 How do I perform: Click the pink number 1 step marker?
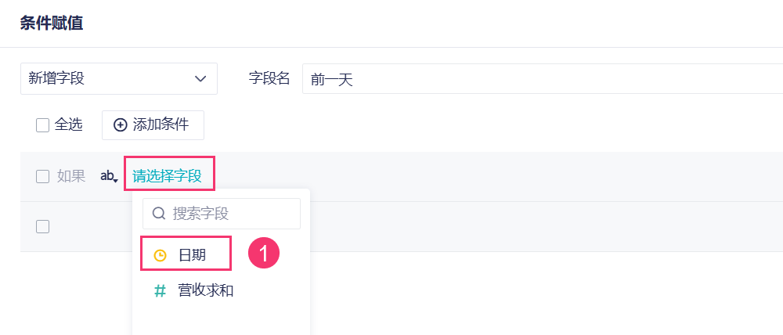(264, 254)
